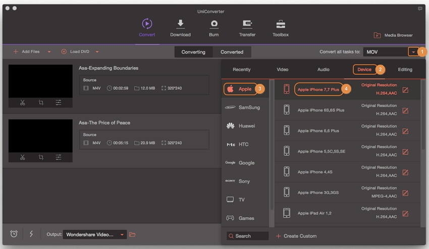The height and width of the screenshot is (249, 429).
Task: Select the Video format tab
Action: click(x=282, y=70)
